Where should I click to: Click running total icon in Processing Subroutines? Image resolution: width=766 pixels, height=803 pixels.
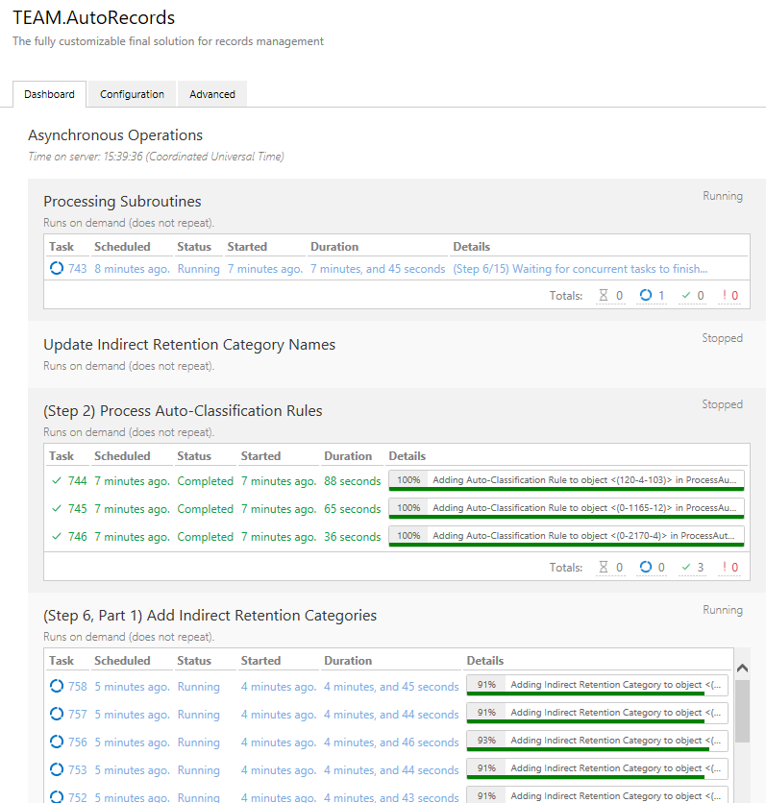point(646,295)
